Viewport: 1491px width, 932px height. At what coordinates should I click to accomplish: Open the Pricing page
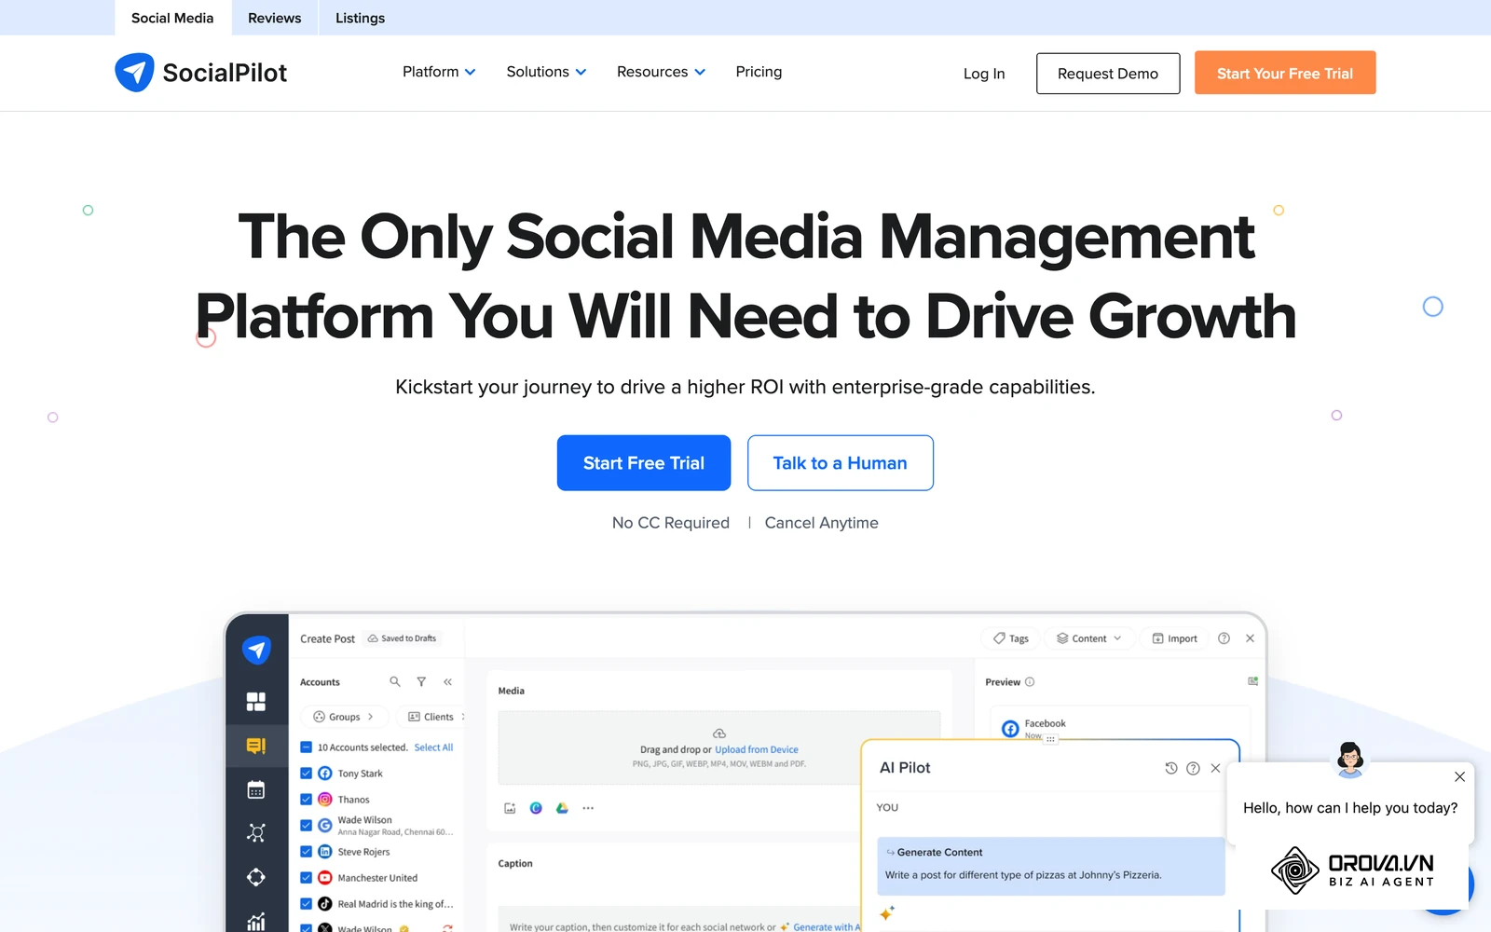(x=759, y=72)
